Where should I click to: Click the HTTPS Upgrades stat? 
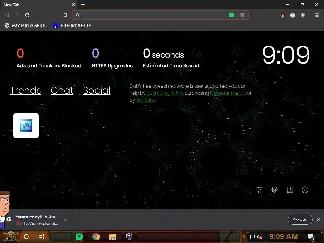tap(112, 58)
